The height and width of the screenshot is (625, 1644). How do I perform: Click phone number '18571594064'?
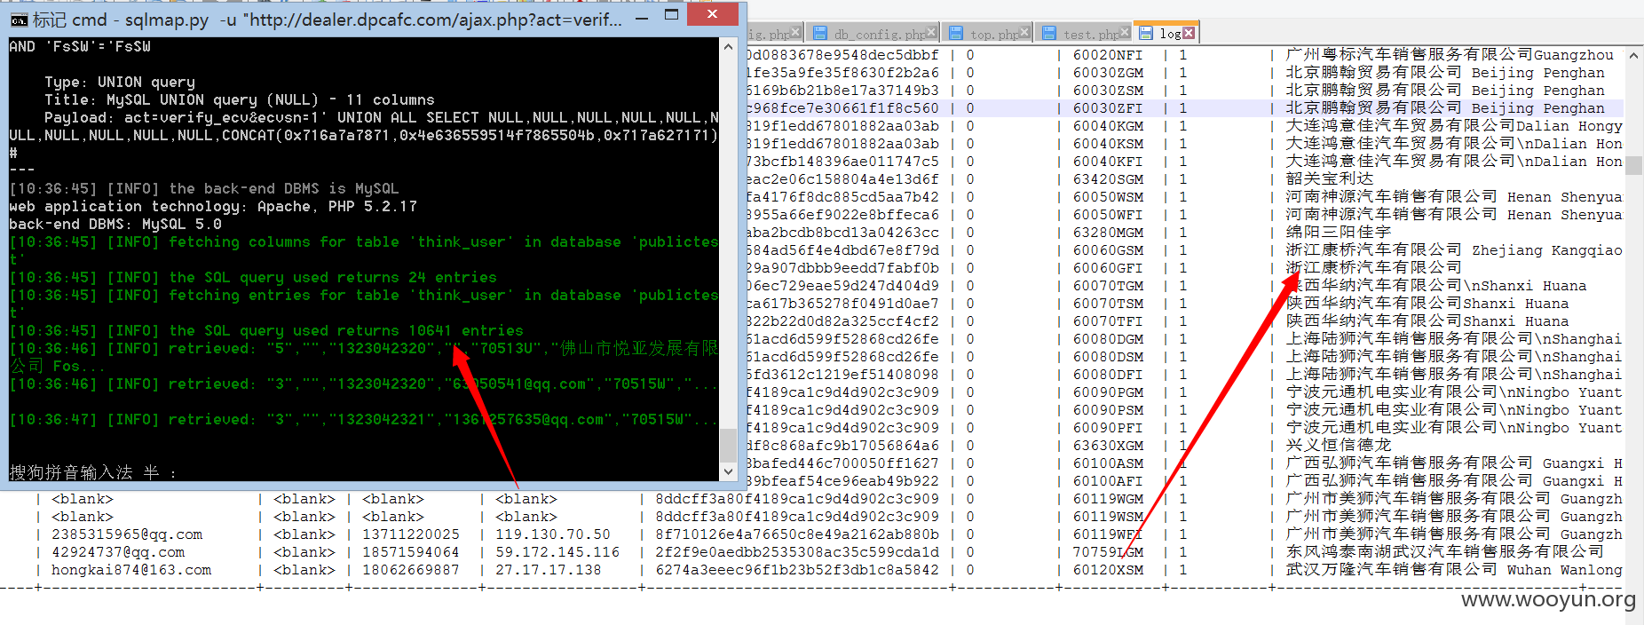411,552
